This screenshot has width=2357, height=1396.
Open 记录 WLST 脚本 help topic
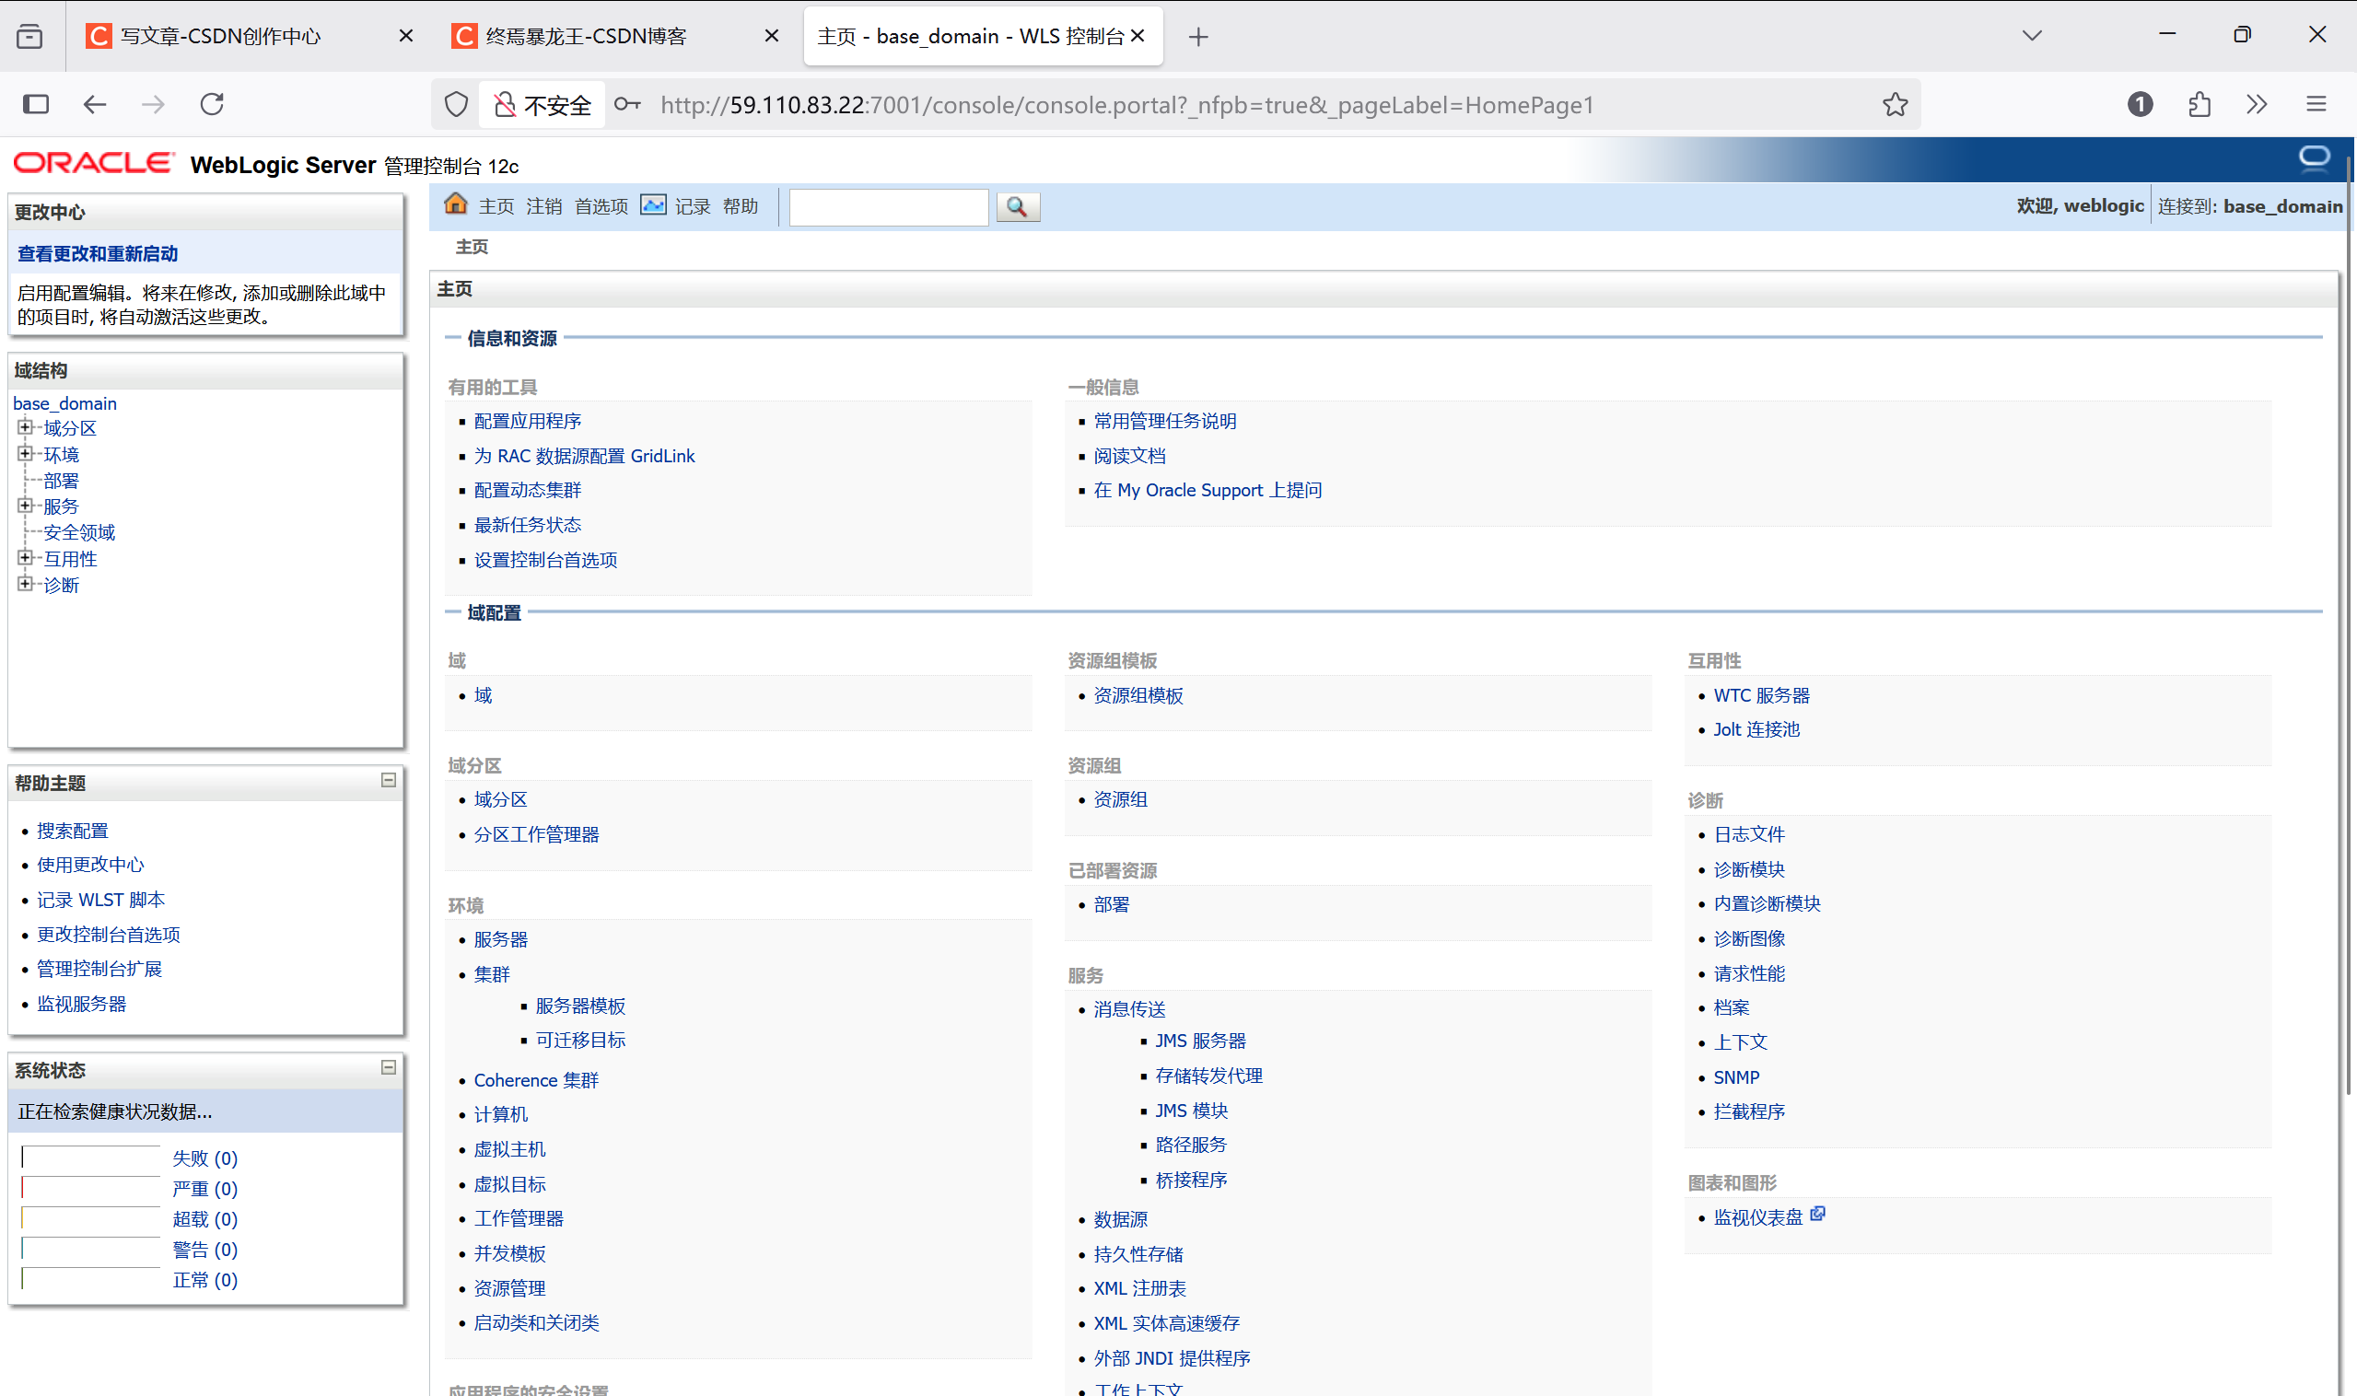pos(100,901)
